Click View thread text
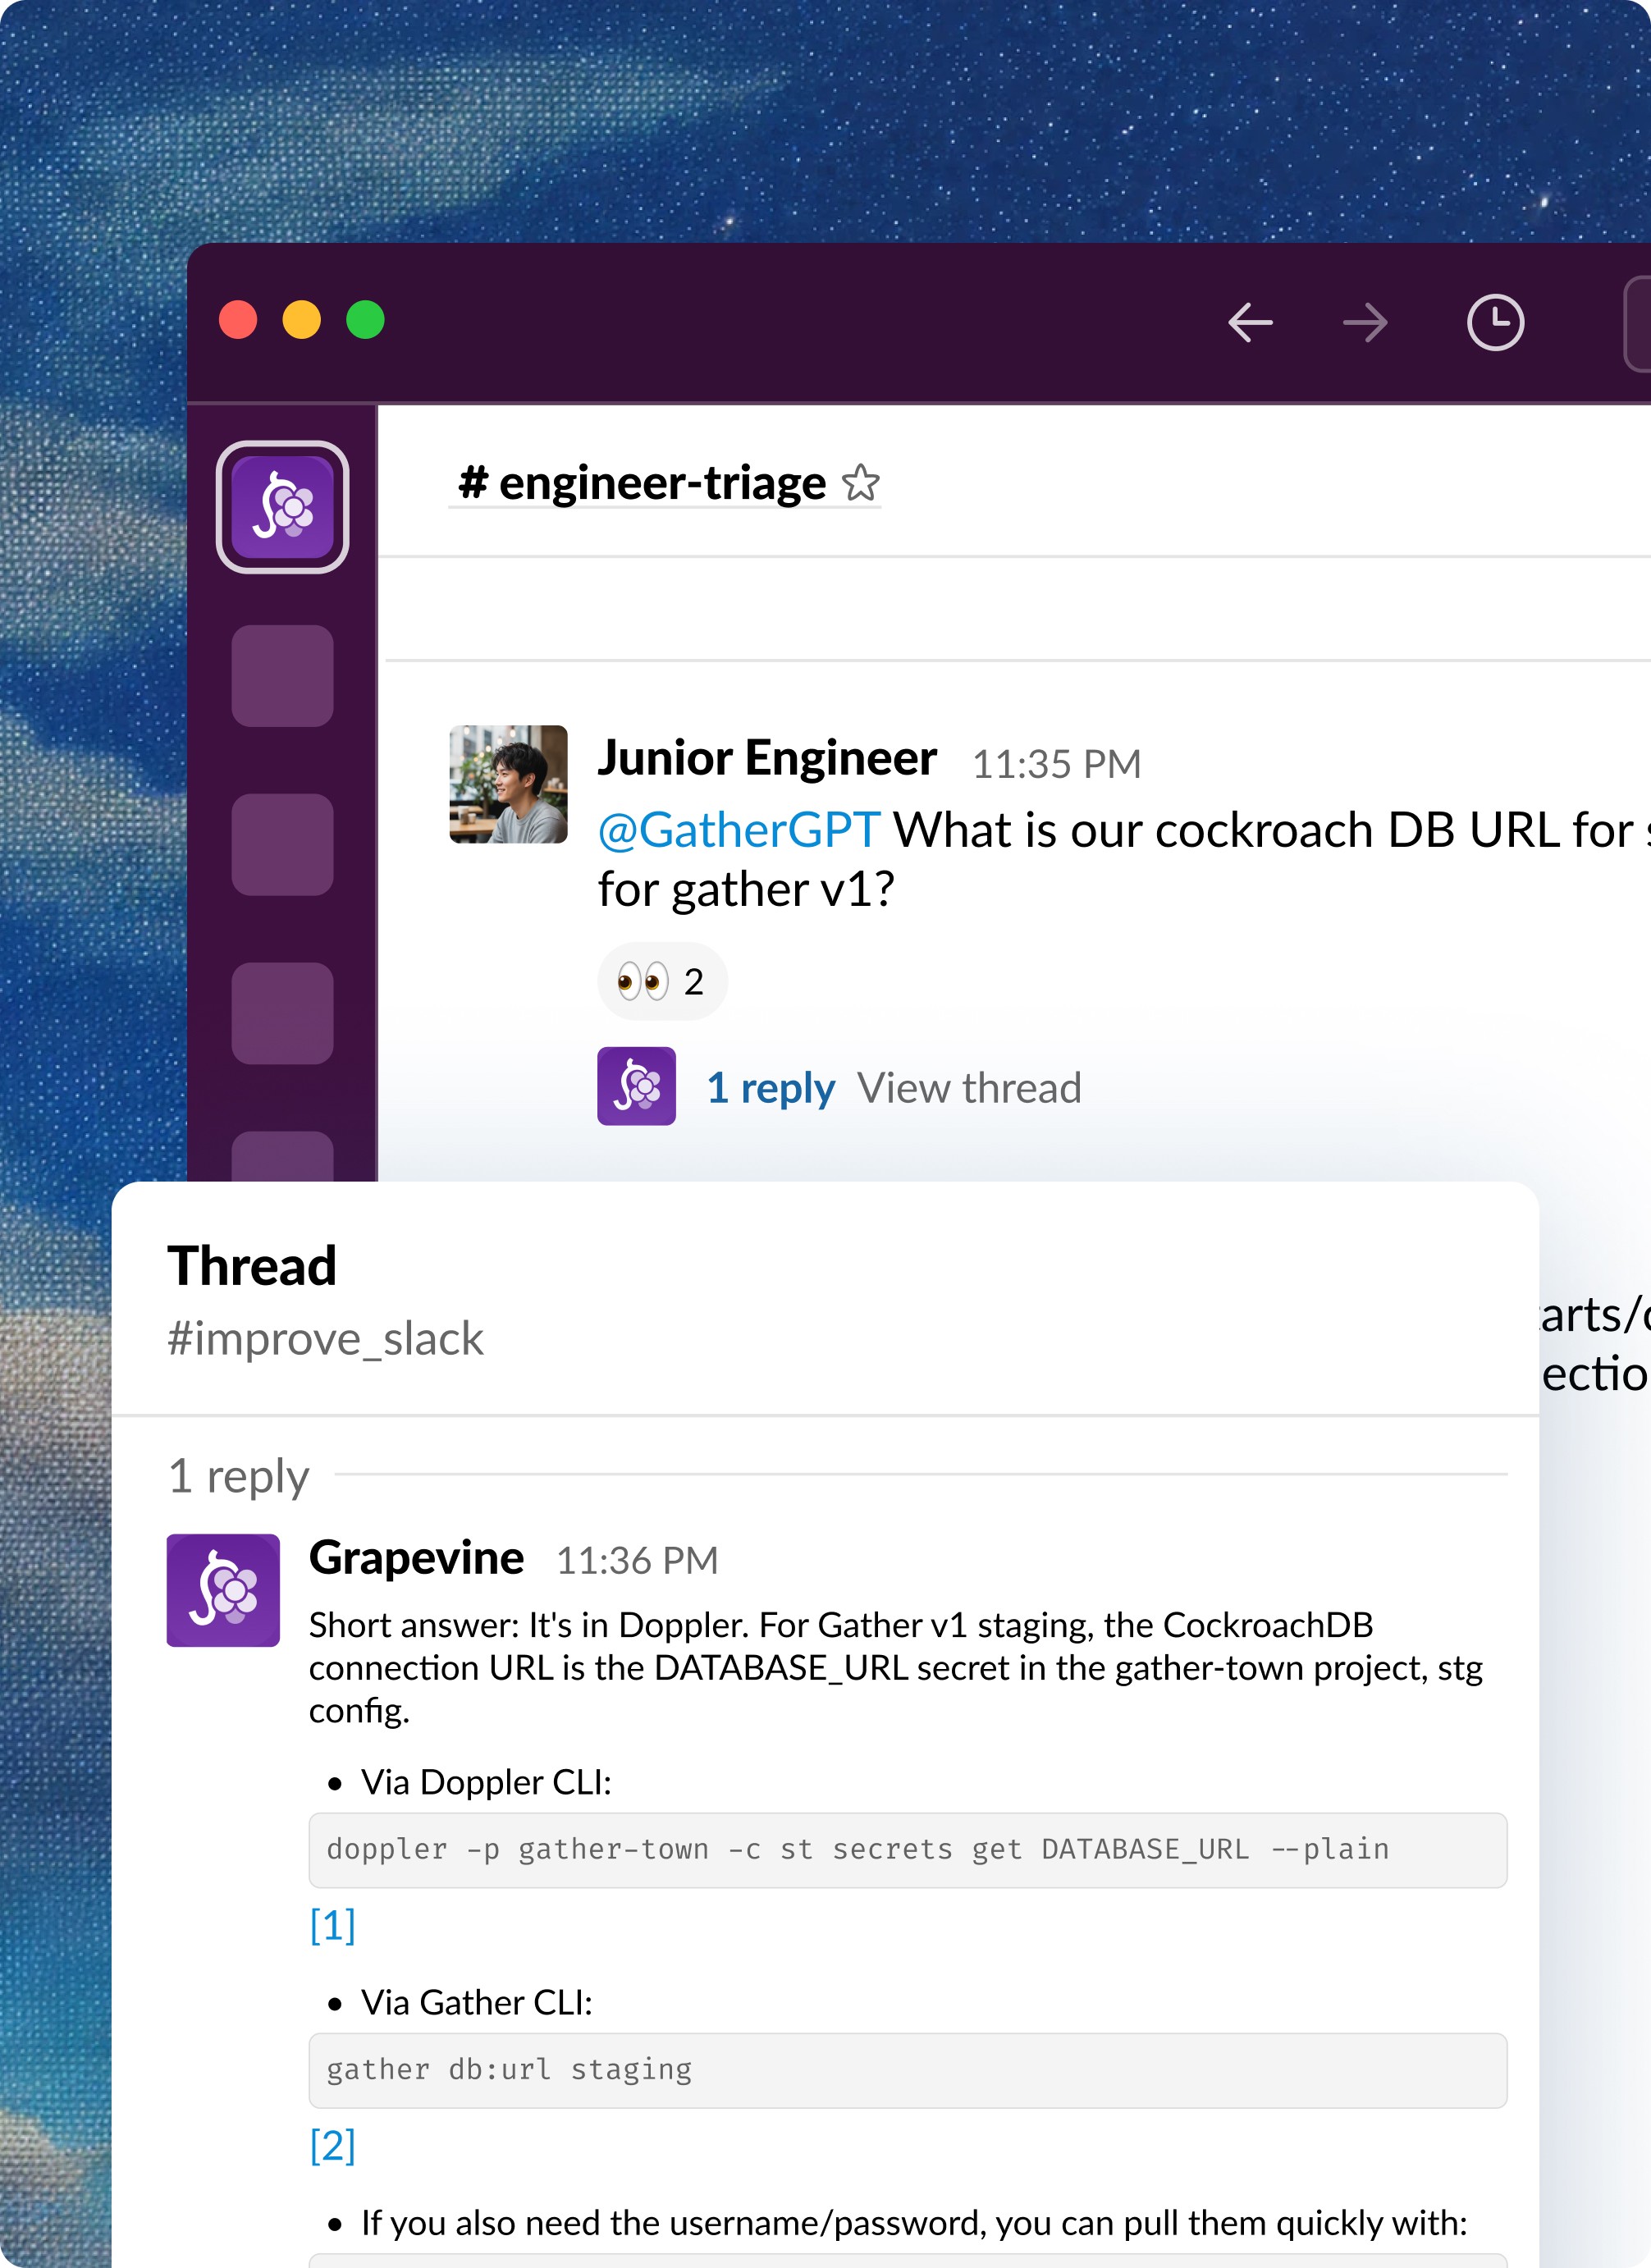 [968, 1087]
